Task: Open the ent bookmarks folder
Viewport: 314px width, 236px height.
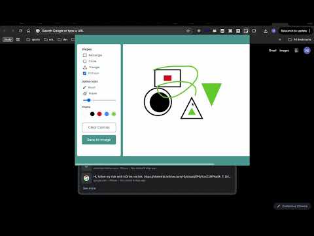Action: coord(48,39)
